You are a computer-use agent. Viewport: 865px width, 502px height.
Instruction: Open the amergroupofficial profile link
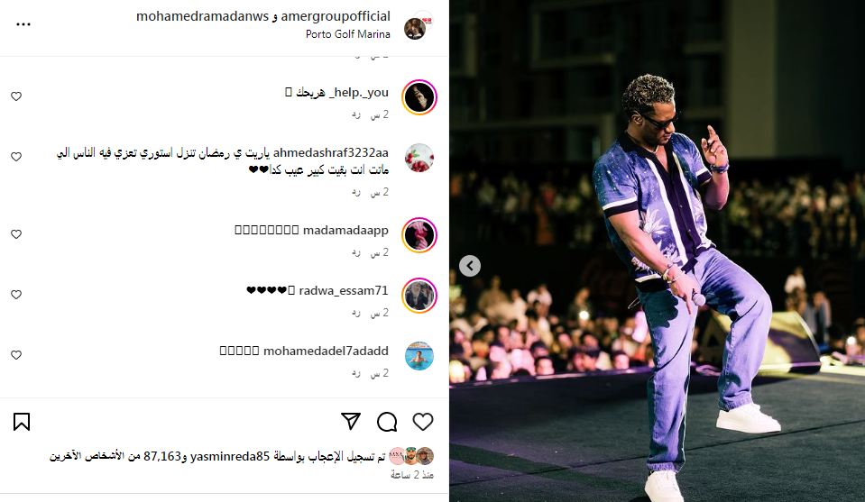pos(336,16)
